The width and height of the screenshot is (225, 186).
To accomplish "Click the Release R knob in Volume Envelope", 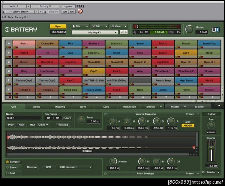I will click(171, 121).
